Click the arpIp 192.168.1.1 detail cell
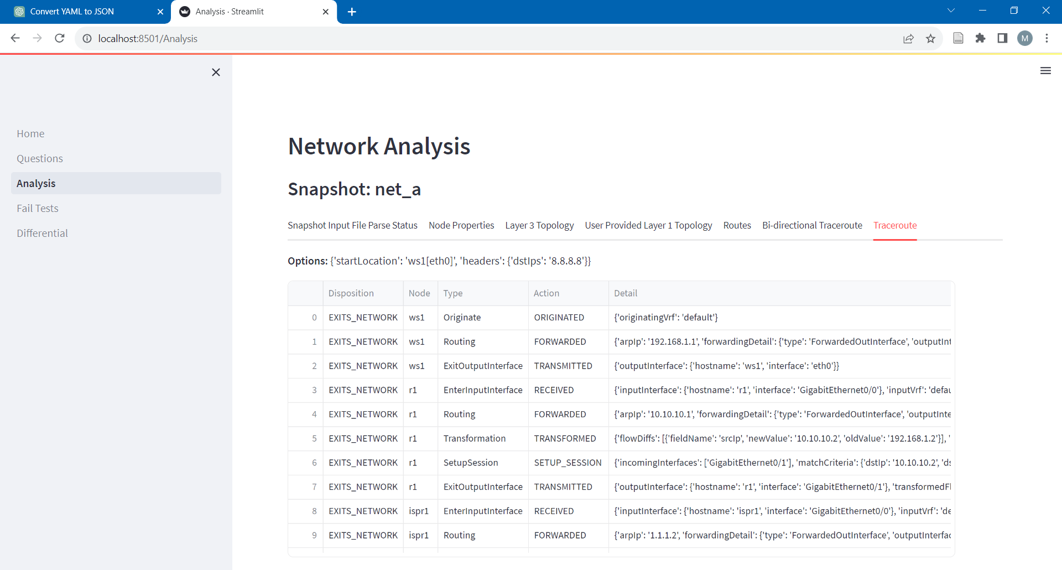 [779, 342]
